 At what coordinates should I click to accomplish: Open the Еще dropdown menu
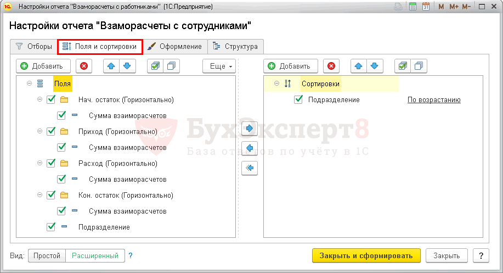(219, 66)
